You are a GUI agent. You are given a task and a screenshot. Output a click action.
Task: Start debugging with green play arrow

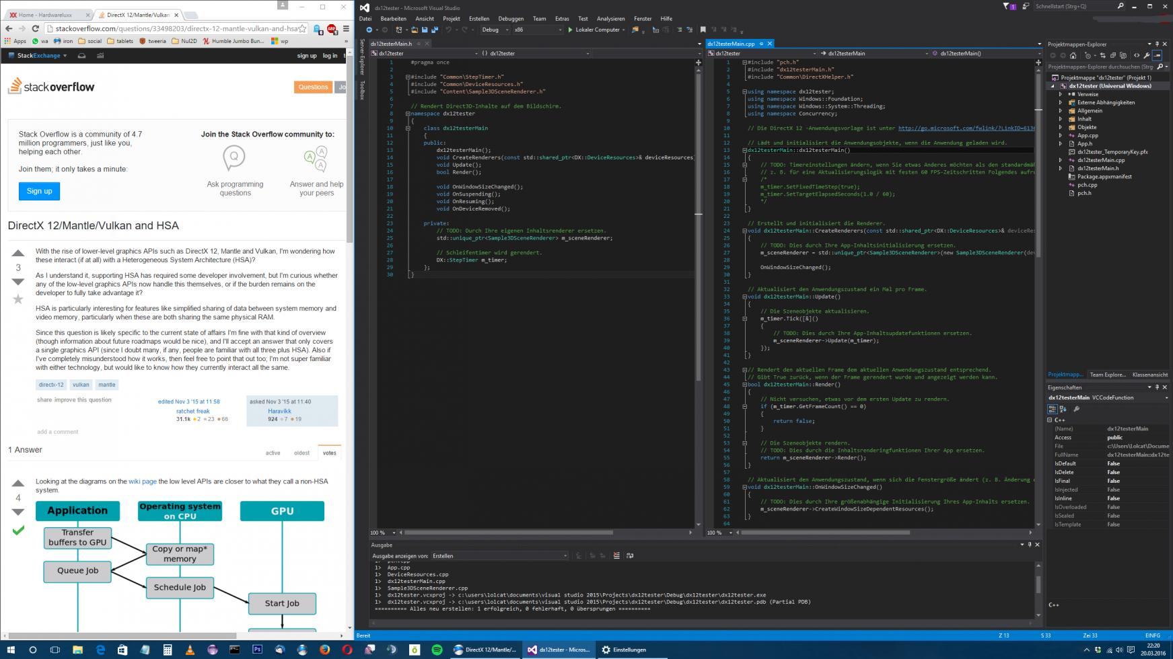coord(571,30)
